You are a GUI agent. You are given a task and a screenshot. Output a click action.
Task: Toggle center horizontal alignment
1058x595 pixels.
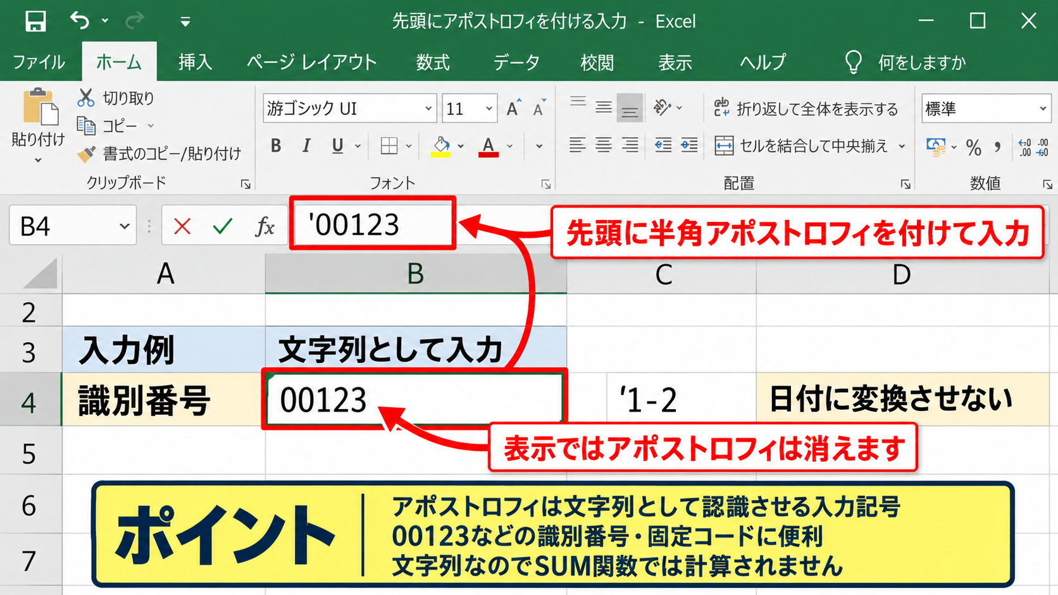[604, 146]
